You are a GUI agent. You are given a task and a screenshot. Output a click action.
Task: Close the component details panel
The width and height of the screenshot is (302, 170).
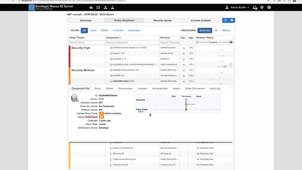click(231, 87)
